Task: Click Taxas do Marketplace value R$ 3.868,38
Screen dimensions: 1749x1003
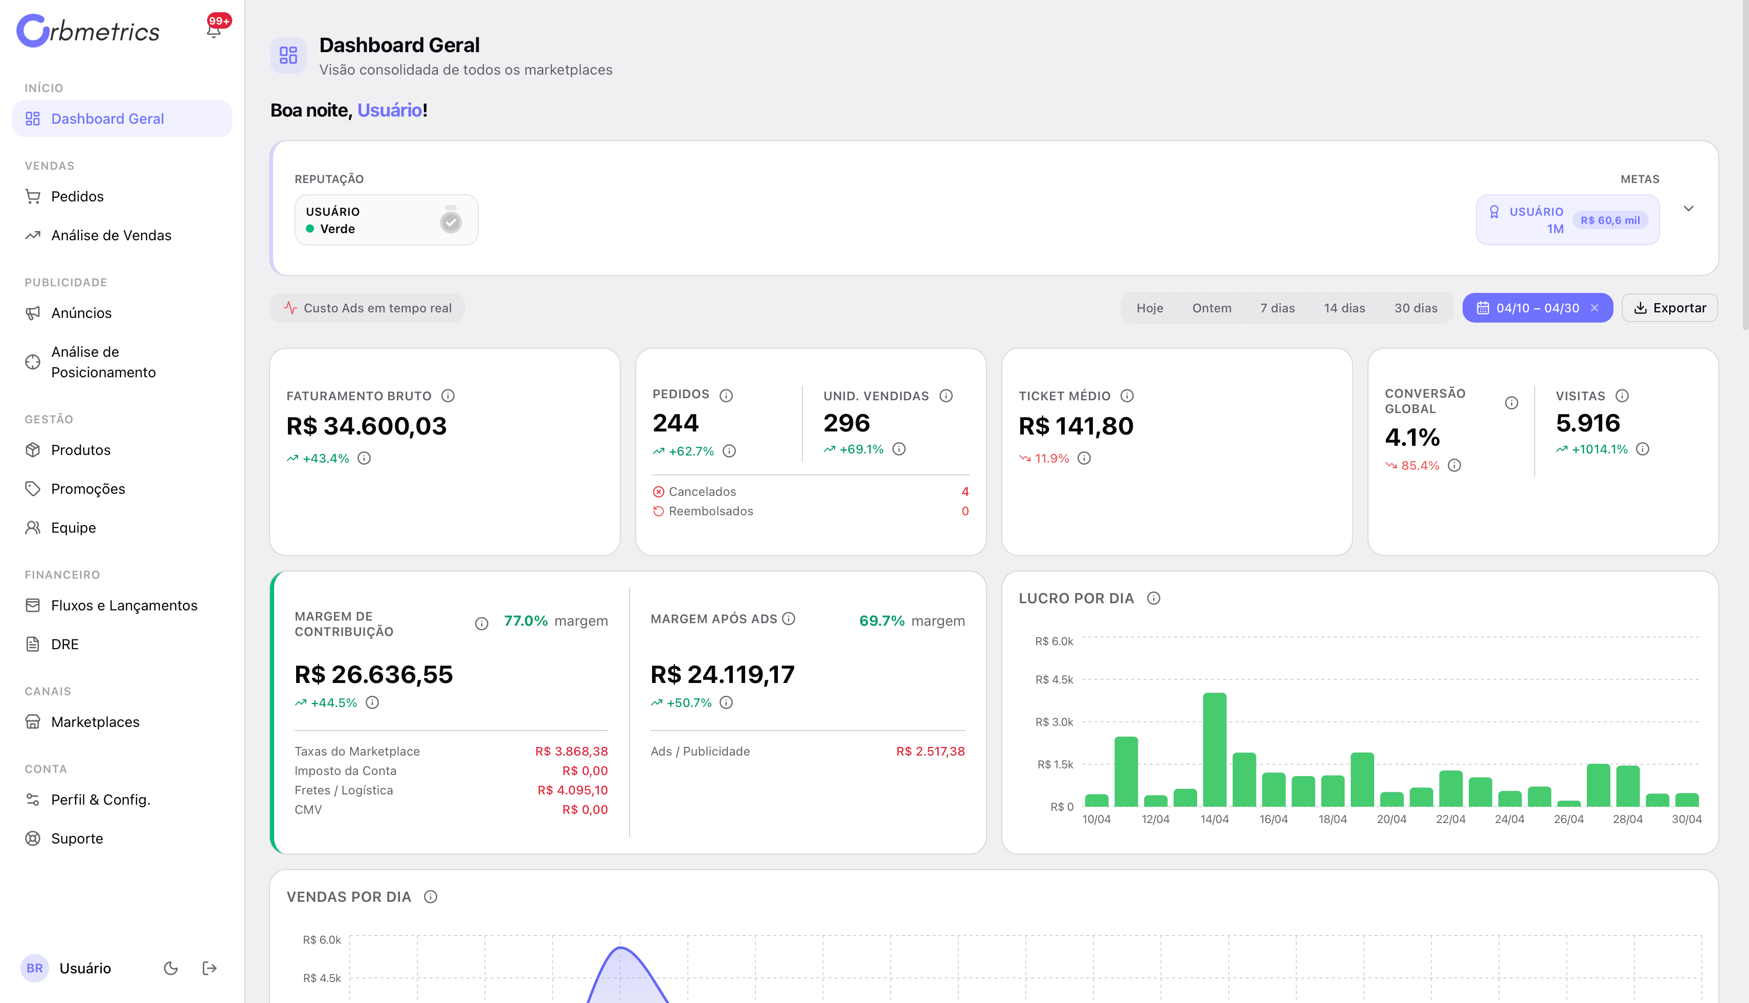Action: pyautogui.click(x=571, y=751)
